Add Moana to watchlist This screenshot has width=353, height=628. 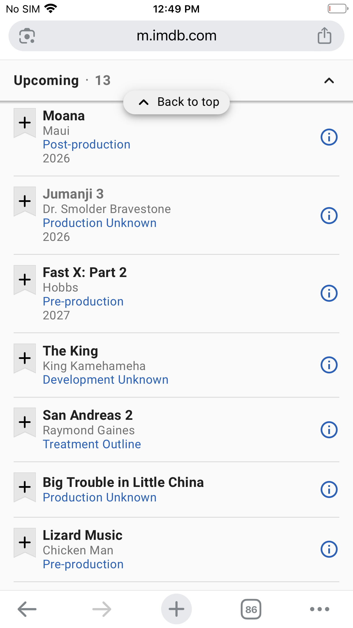point(25,123)
